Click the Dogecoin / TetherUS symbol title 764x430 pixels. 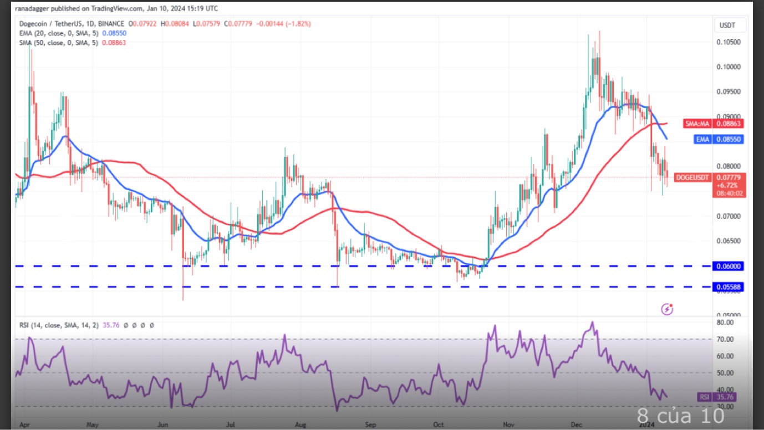click(x=50, y=24)
